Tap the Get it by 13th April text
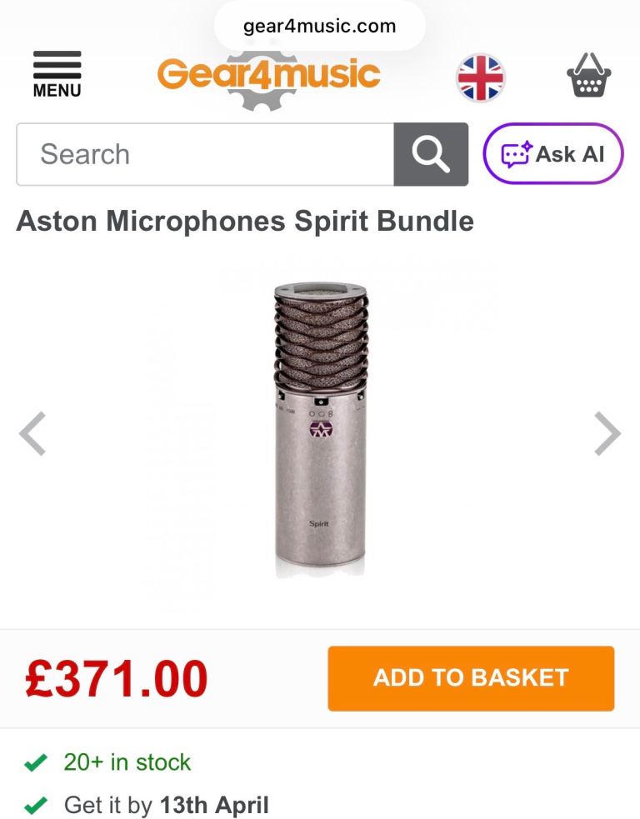640x819 pixels. click(x=167, y=806)
